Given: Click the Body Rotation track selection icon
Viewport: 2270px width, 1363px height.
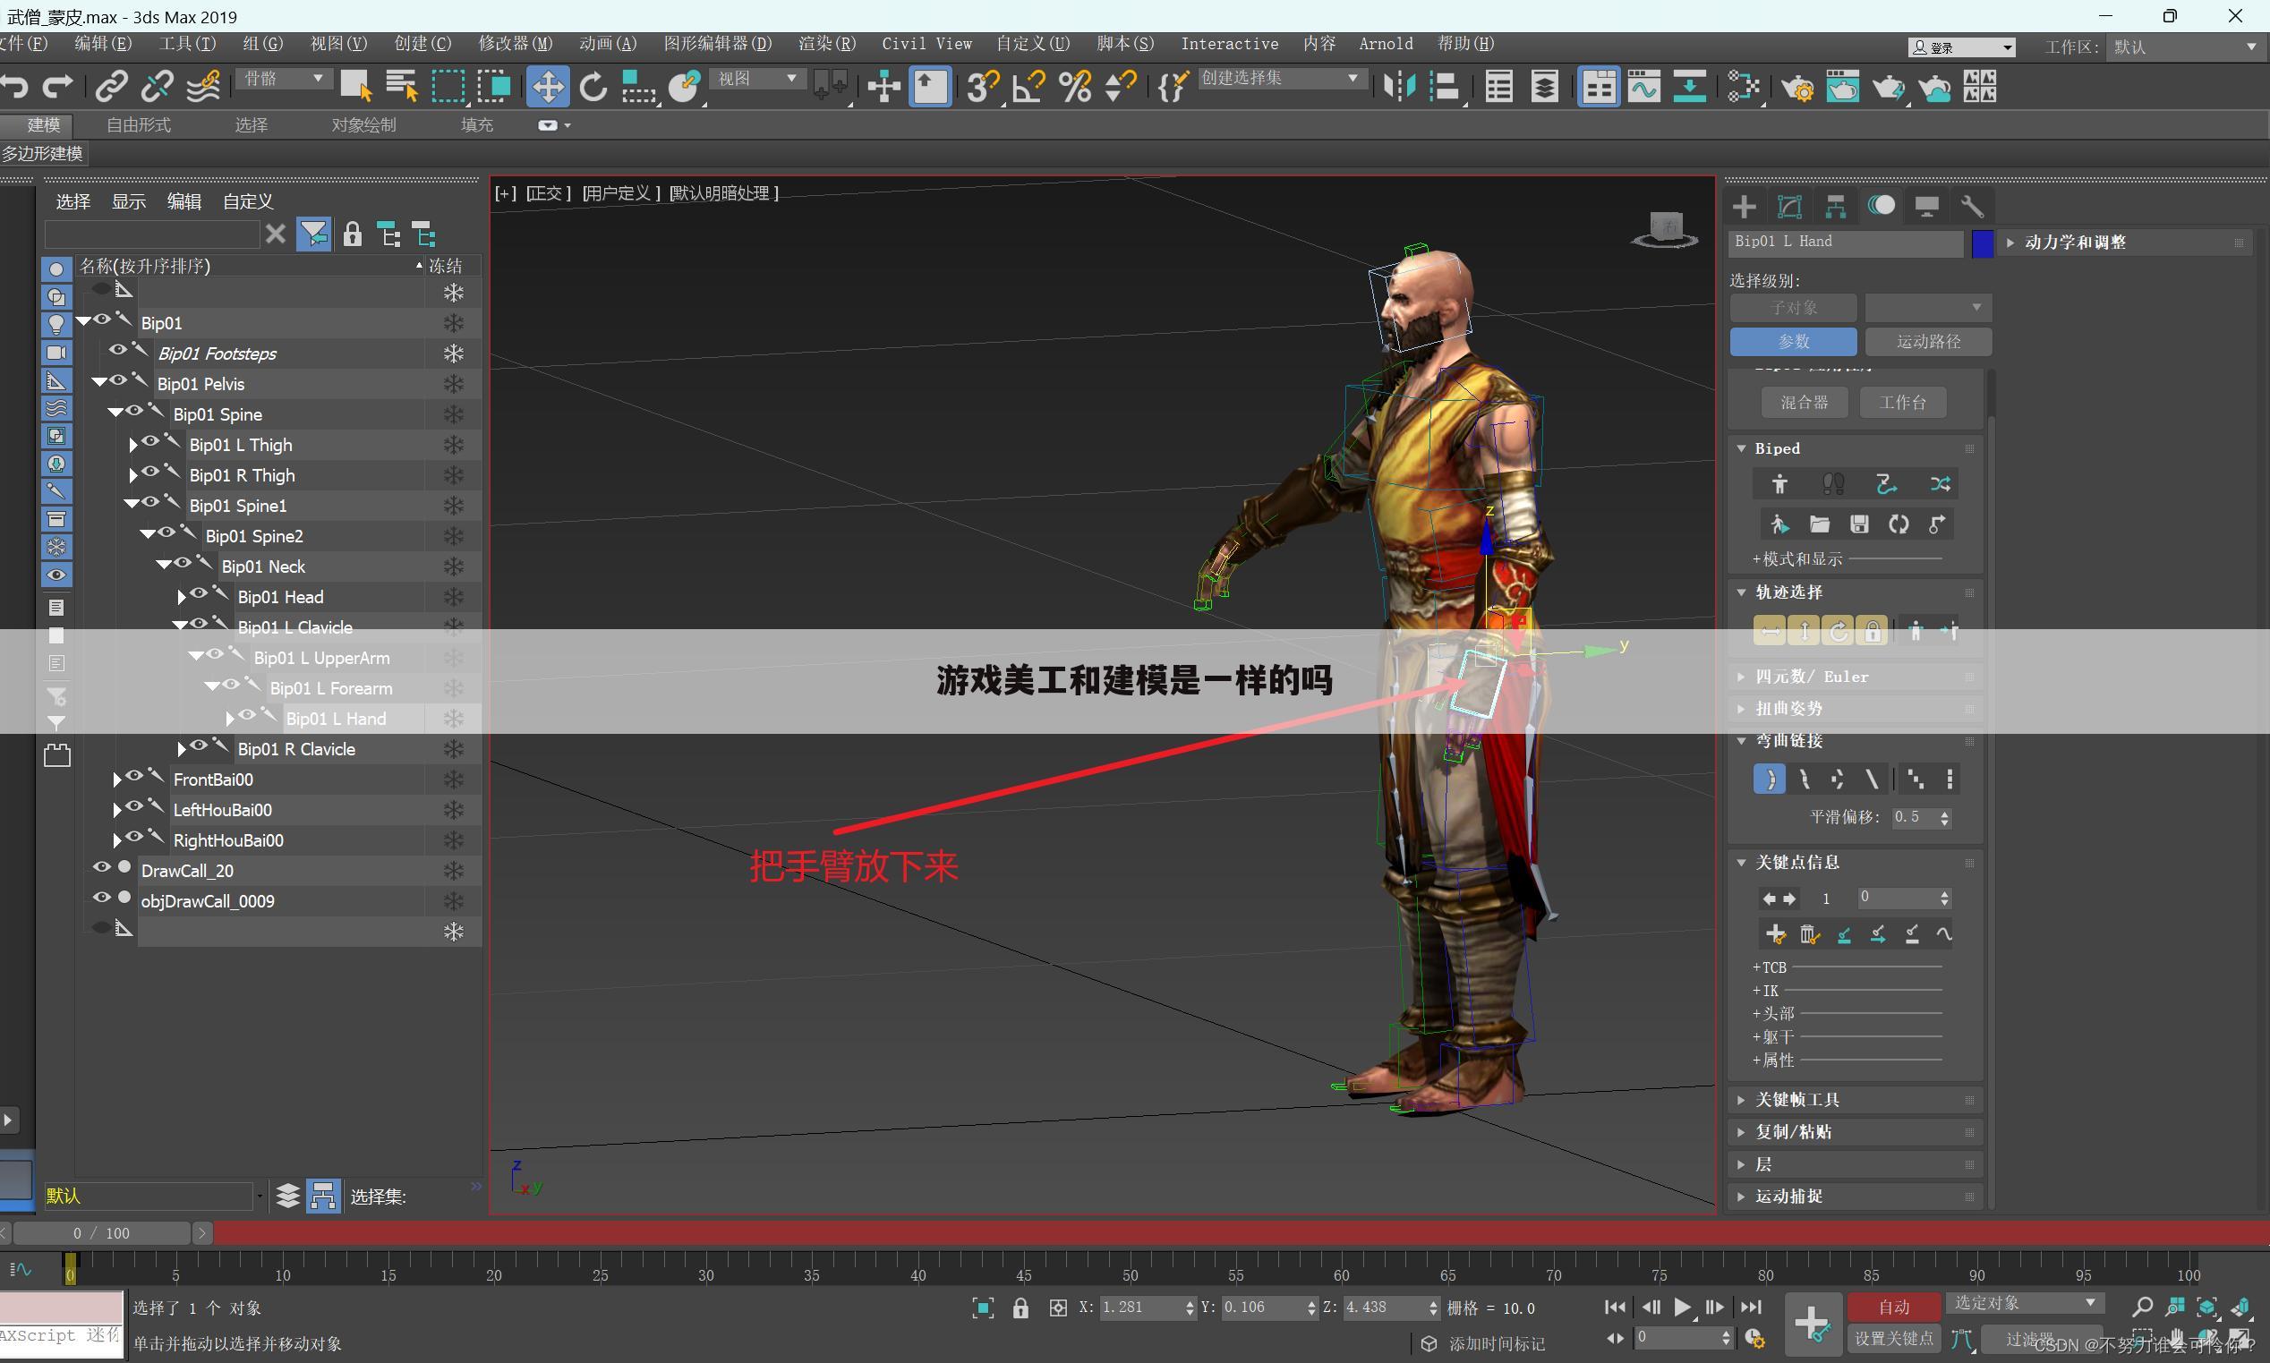Looking at the screenshot, I should pyautogui.click(x=1839, y=631).
